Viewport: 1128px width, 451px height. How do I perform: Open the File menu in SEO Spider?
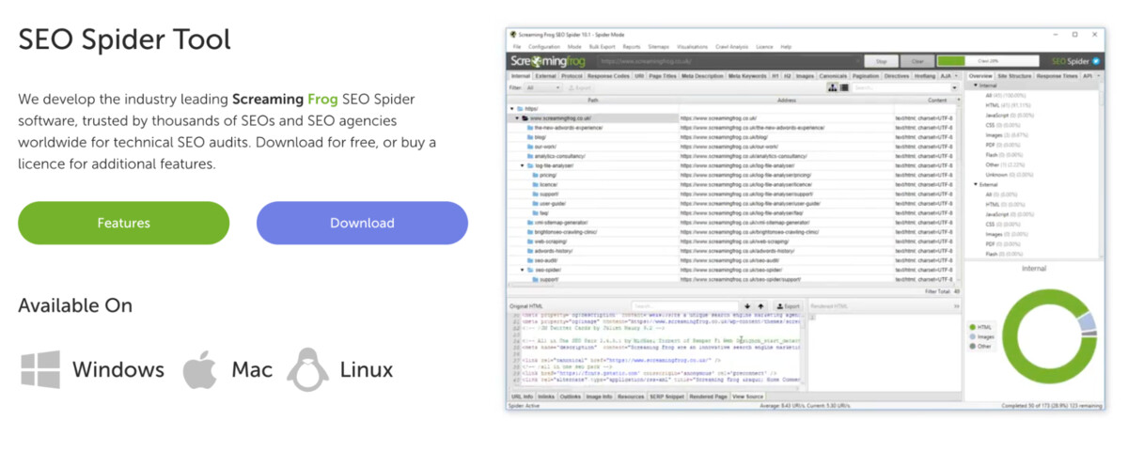click(517, 47)
